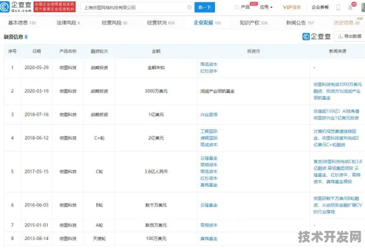Switch to the 基本信息 tab
Image resolution: width=365 pixels, height=248 pixels.
[x=22, y=23]
